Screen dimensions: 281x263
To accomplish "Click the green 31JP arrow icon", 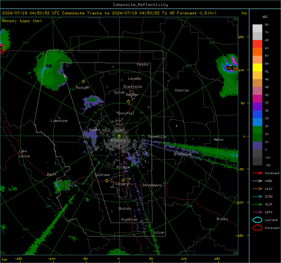I will [x=257, y=204].
